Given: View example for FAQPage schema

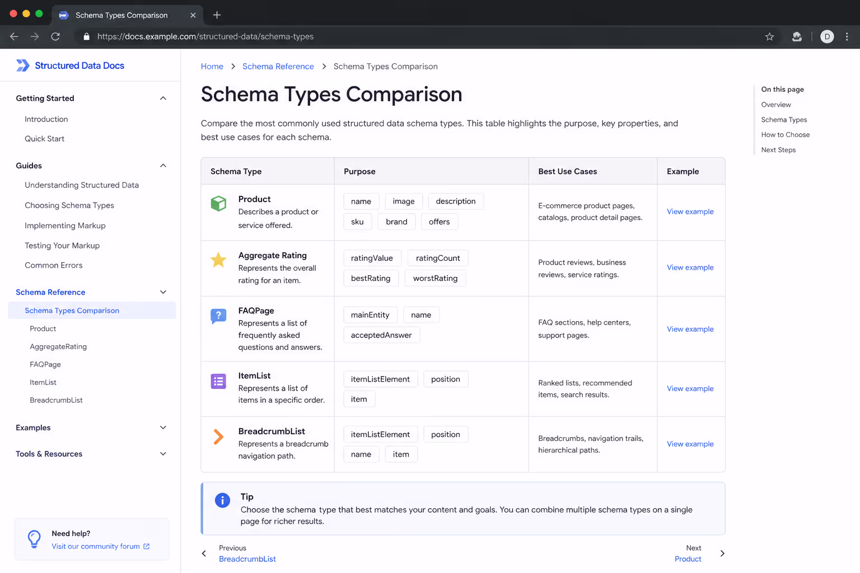Looking at the screenshot, I should 690,329.
